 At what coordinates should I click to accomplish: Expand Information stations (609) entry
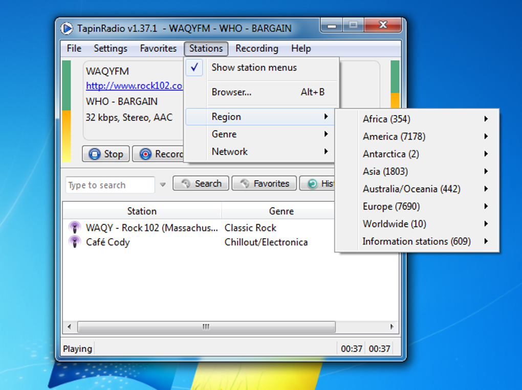(417, 241)
